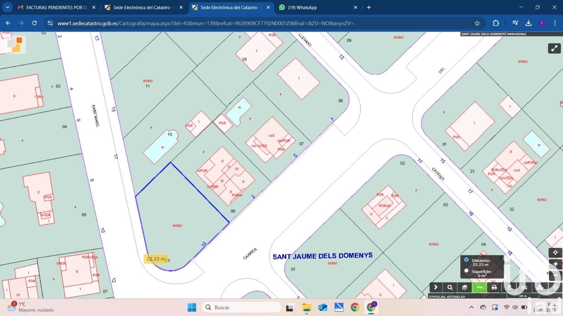Open the Windows taskbar search box
This screenshot has height=316, width=563.
(241, 307)
